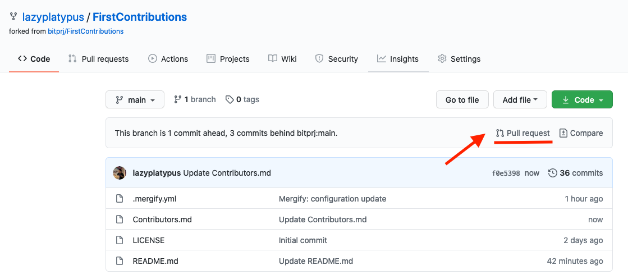628x279 pixels.
Task: View the 1 branch link
Action: point(195,99)
